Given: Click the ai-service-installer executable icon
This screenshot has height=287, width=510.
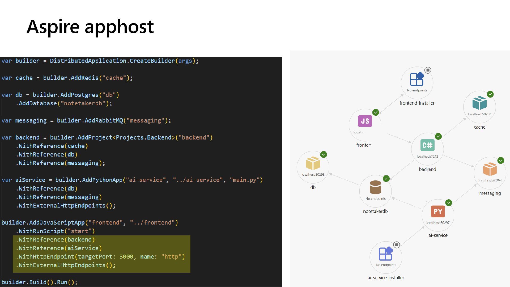Looking at the screenshot, I should [x=386, y=254].
